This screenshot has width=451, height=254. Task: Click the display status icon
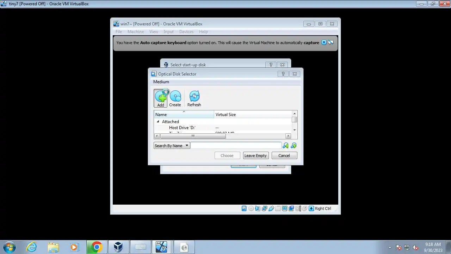[284, 208]
